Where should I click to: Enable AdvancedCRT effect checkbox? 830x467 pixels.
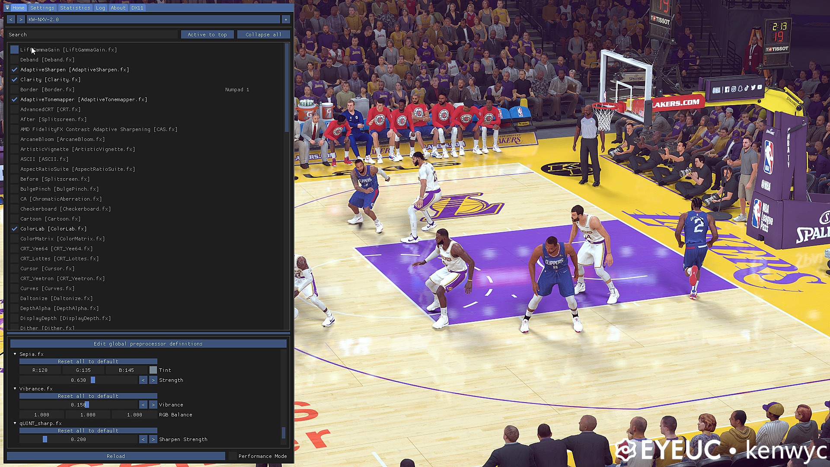[x=14, y=109]
